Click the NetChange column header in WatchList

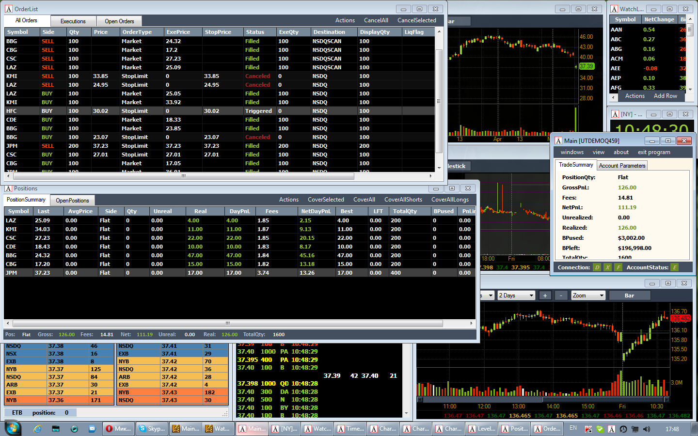(x=659, y=19)
